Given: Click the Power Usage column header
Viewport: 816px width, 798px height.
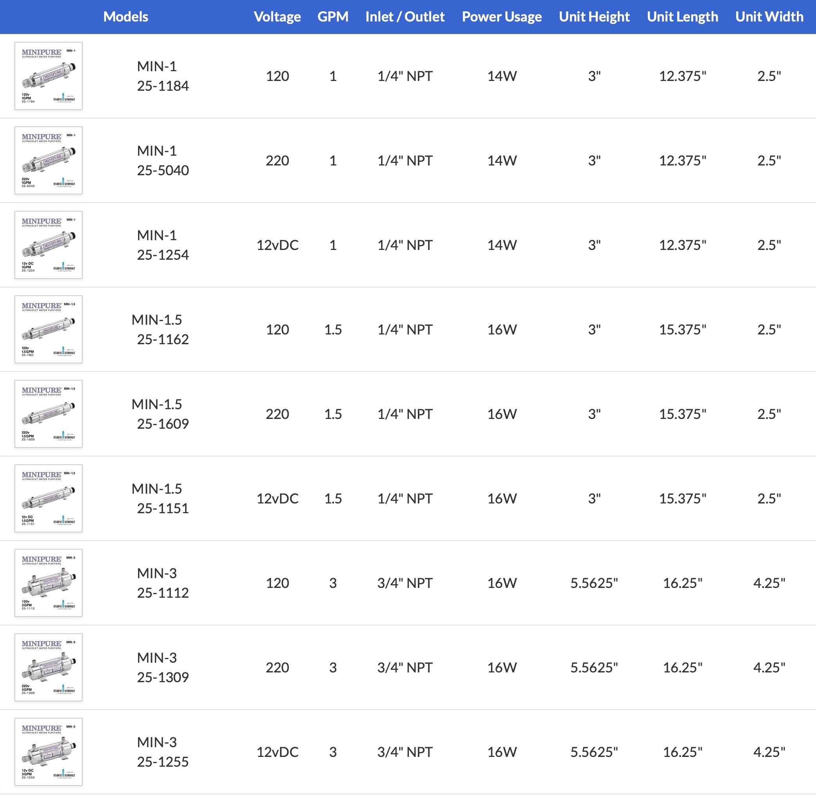Looking at the screenshot, I should click(x=501, y=17).
